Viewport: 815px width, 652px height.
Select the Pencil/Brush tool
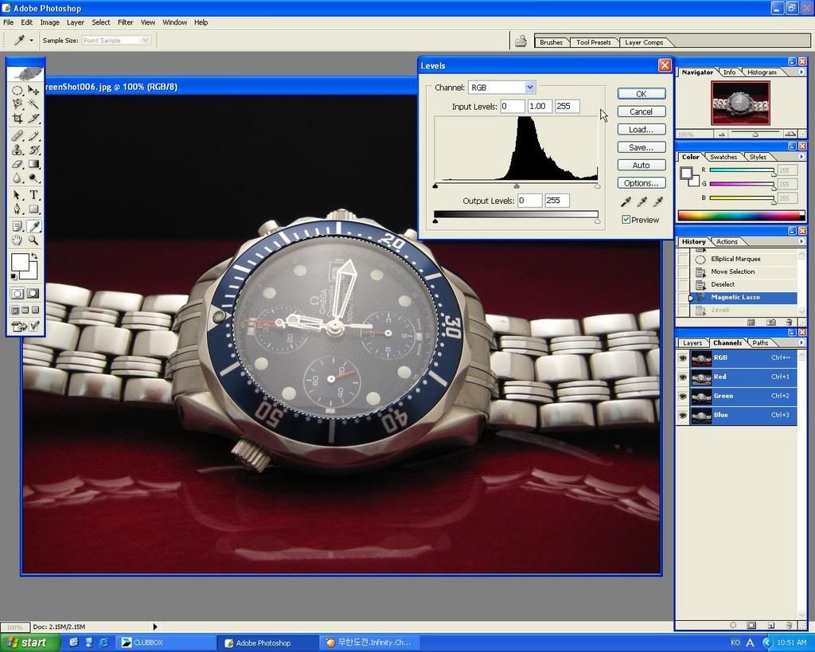click(33, 136)
